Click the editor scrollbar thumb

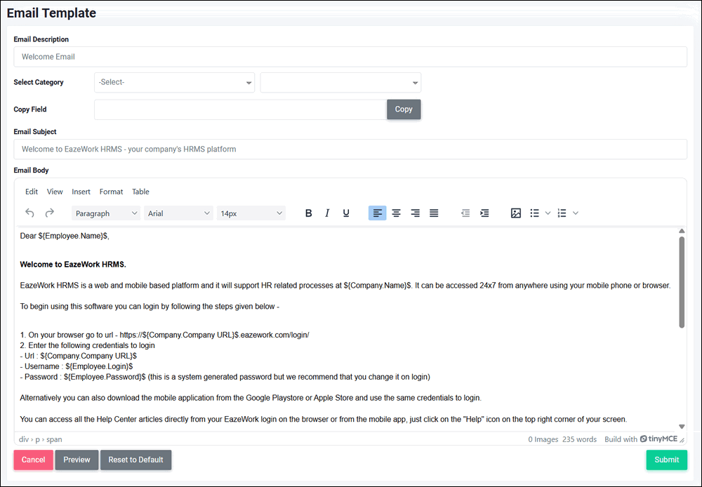point(682,282)
